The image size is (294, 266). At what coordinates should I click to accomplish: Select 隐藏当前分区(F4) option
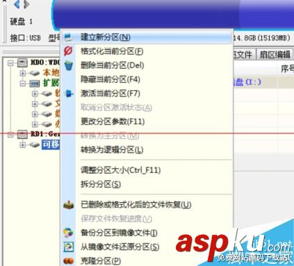coord(146,79)
